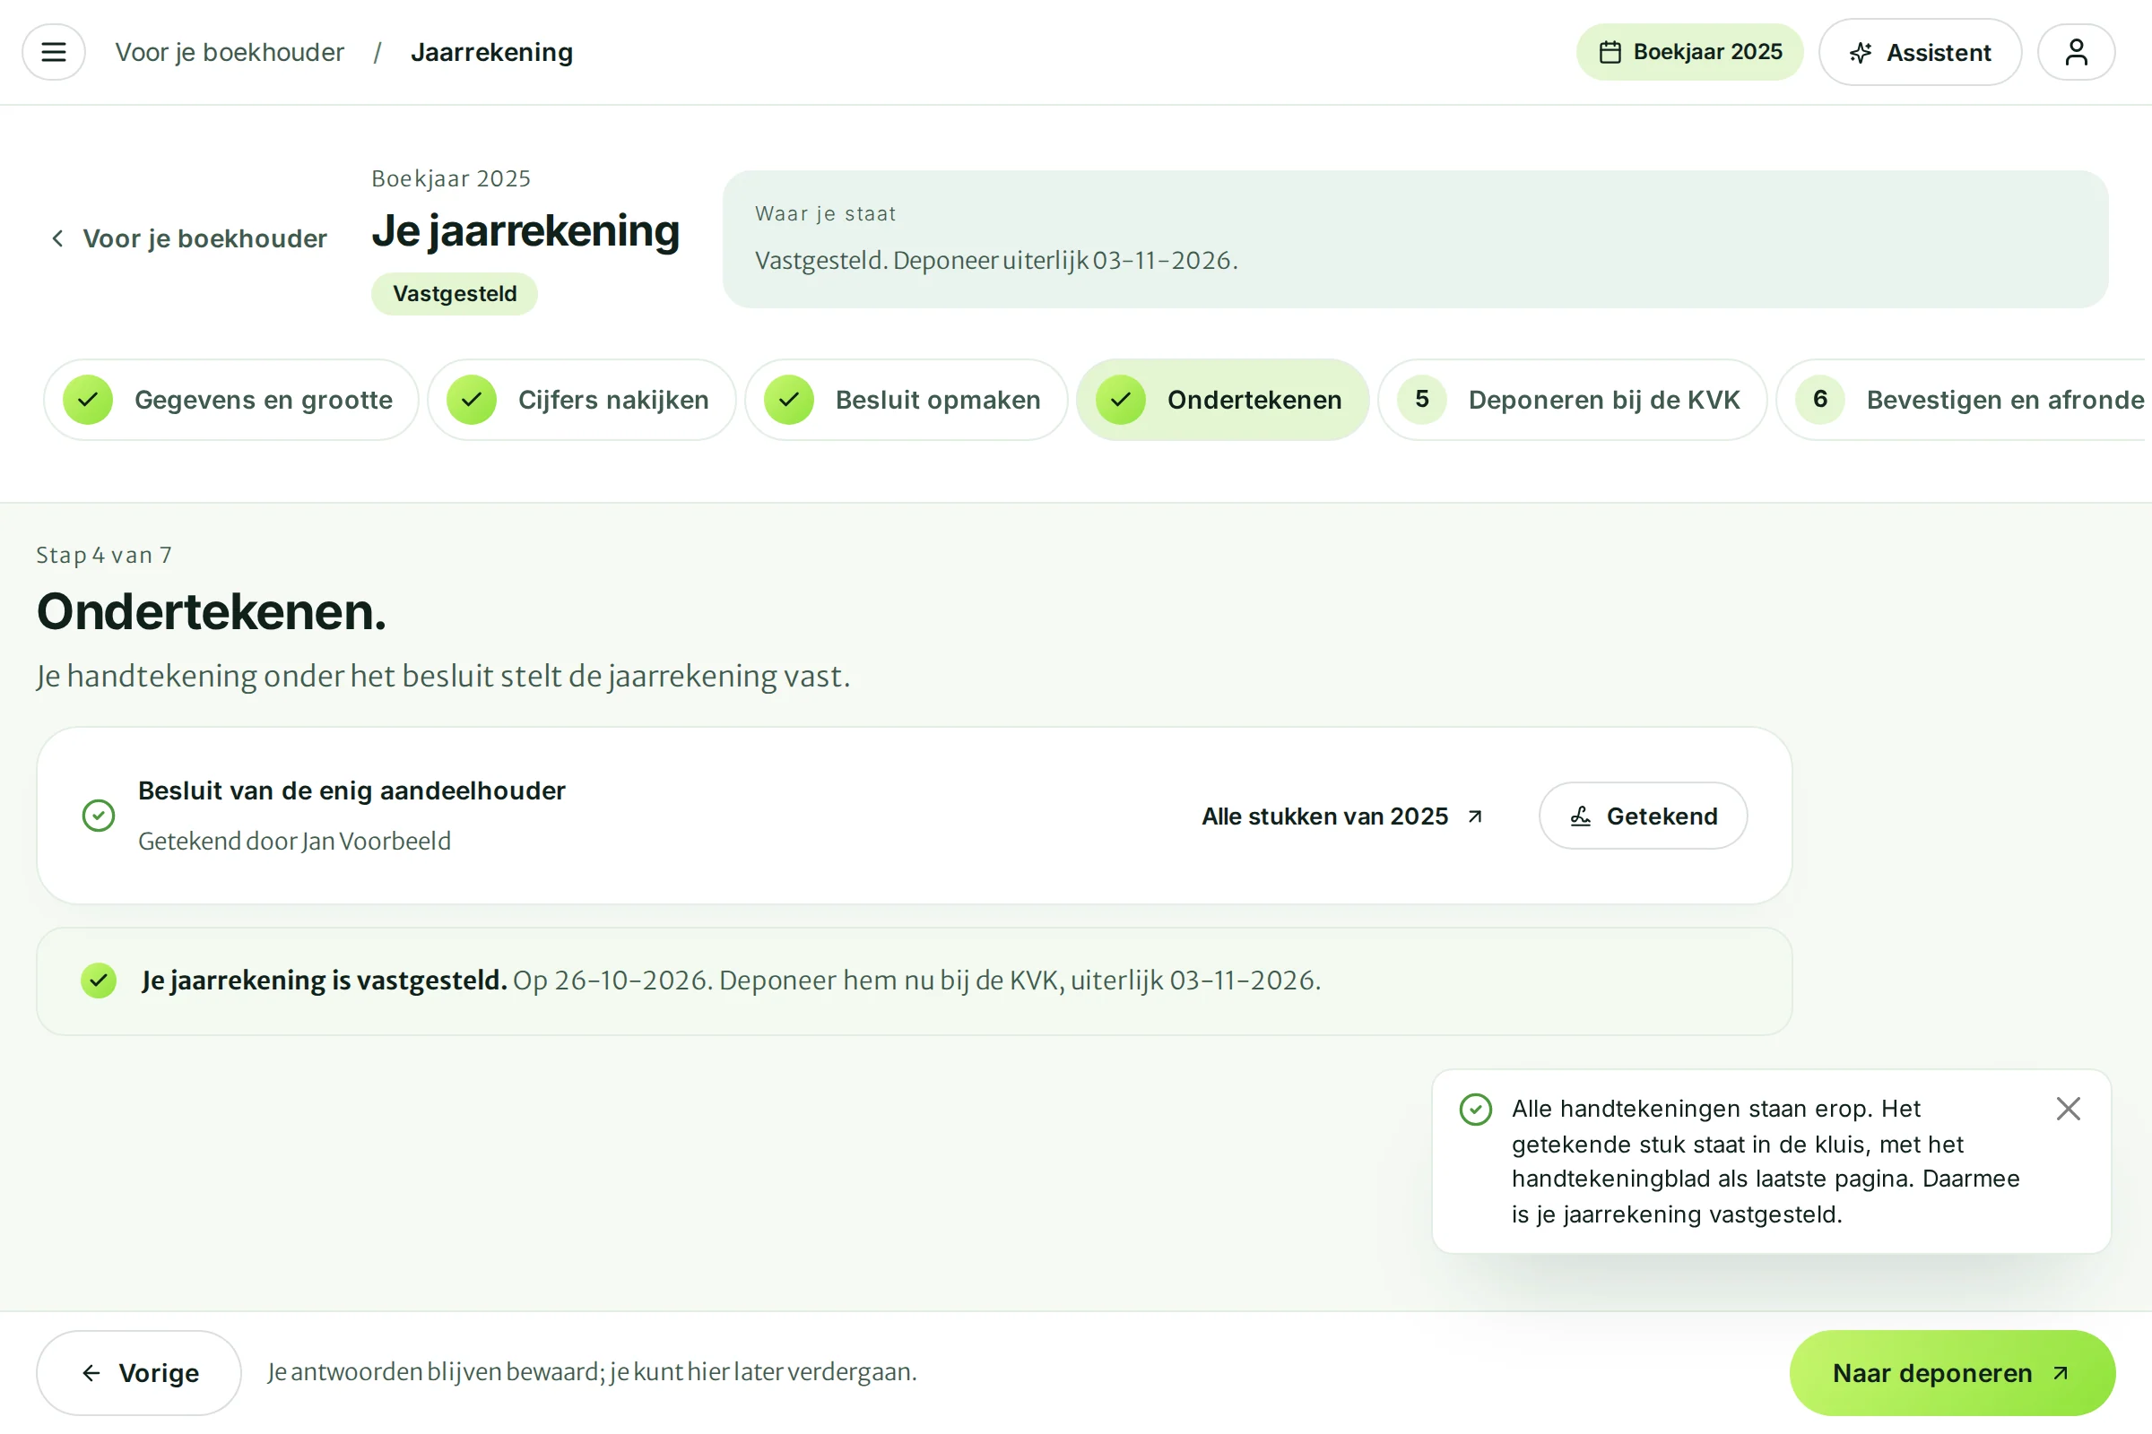Select the 'Besluit opmaken' step
This screenshot has width=2152, height=1434.
coord(906,400)
